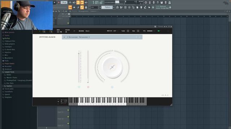Click the left vertical expression slider
This screenshot has height=129, width=231.
(x=79, y=67)
